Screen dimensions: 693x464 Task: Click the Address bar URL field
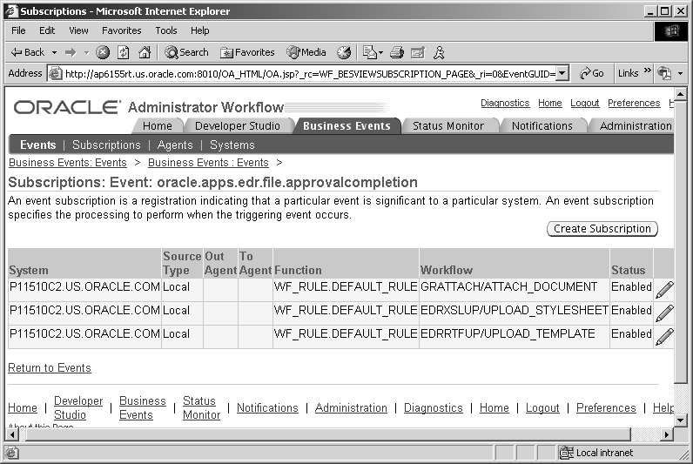pyautogui.click(x=309, y=74)
